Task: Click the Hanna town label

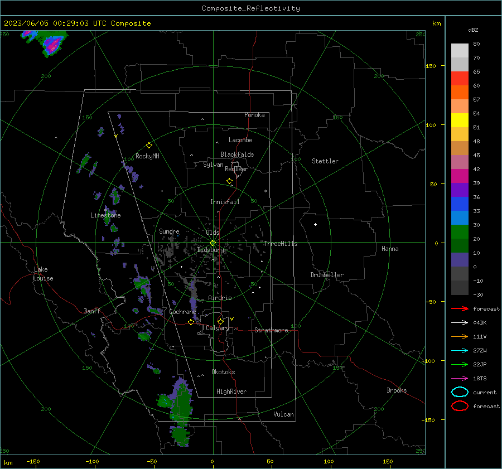Action: click(390, 249)
